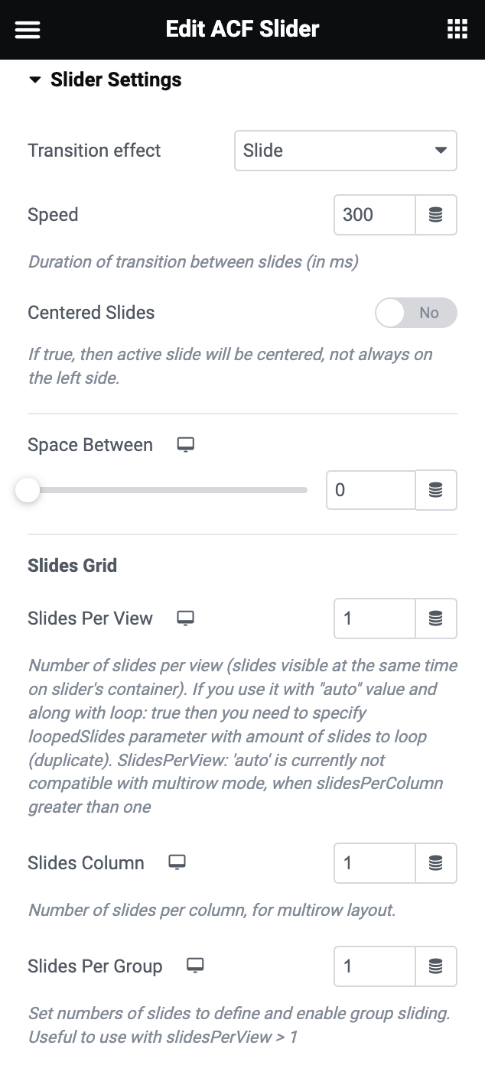
Task: Open dynamic tags for Space Between
Action: tap(435, 490)
